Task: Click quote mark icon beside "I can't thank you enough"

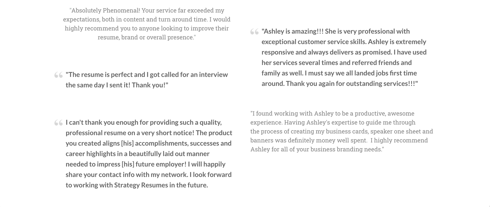Action: [x=58, y=123]
